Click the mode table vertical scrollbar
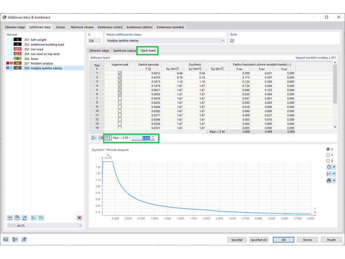Screen dimensions: 345x259 pyautogui.click(x=335, y=84)
